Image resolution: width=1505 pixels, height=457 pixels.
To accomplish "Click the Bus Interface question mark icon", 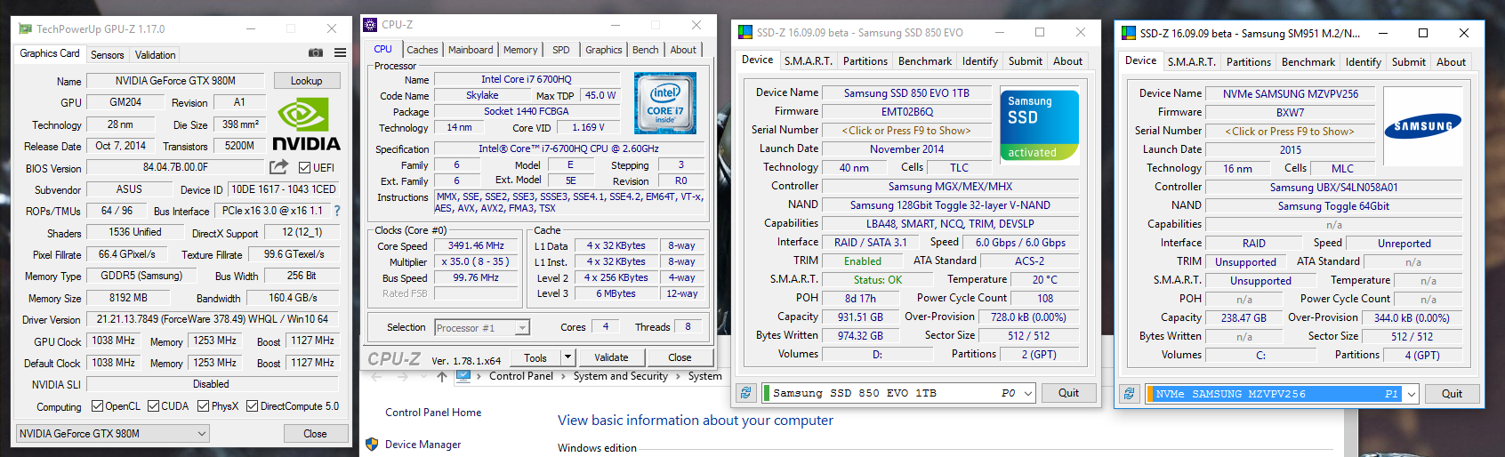I will [x=337, y=211].
